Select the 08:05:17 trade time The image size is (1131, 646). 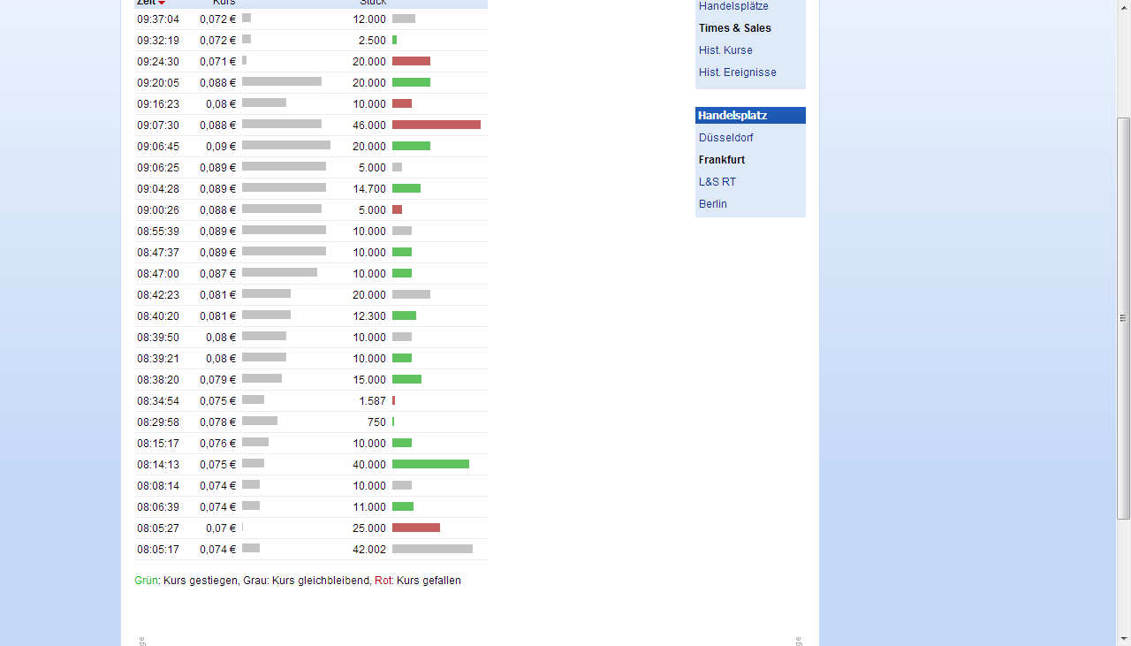click(158, 550)
